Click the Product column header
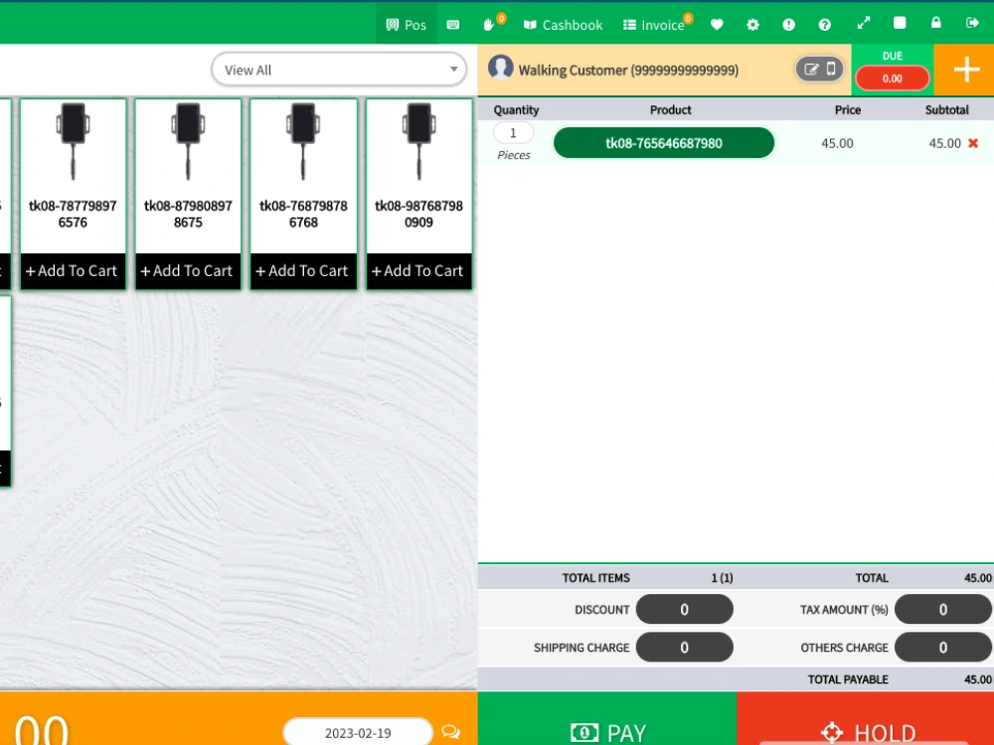 coord(670,109)
